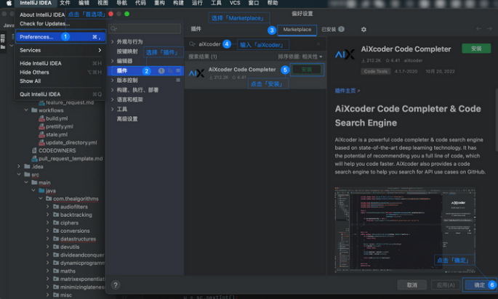Expand the .idea folder
This screenshot has height=299, width=498.
[19, 166]
